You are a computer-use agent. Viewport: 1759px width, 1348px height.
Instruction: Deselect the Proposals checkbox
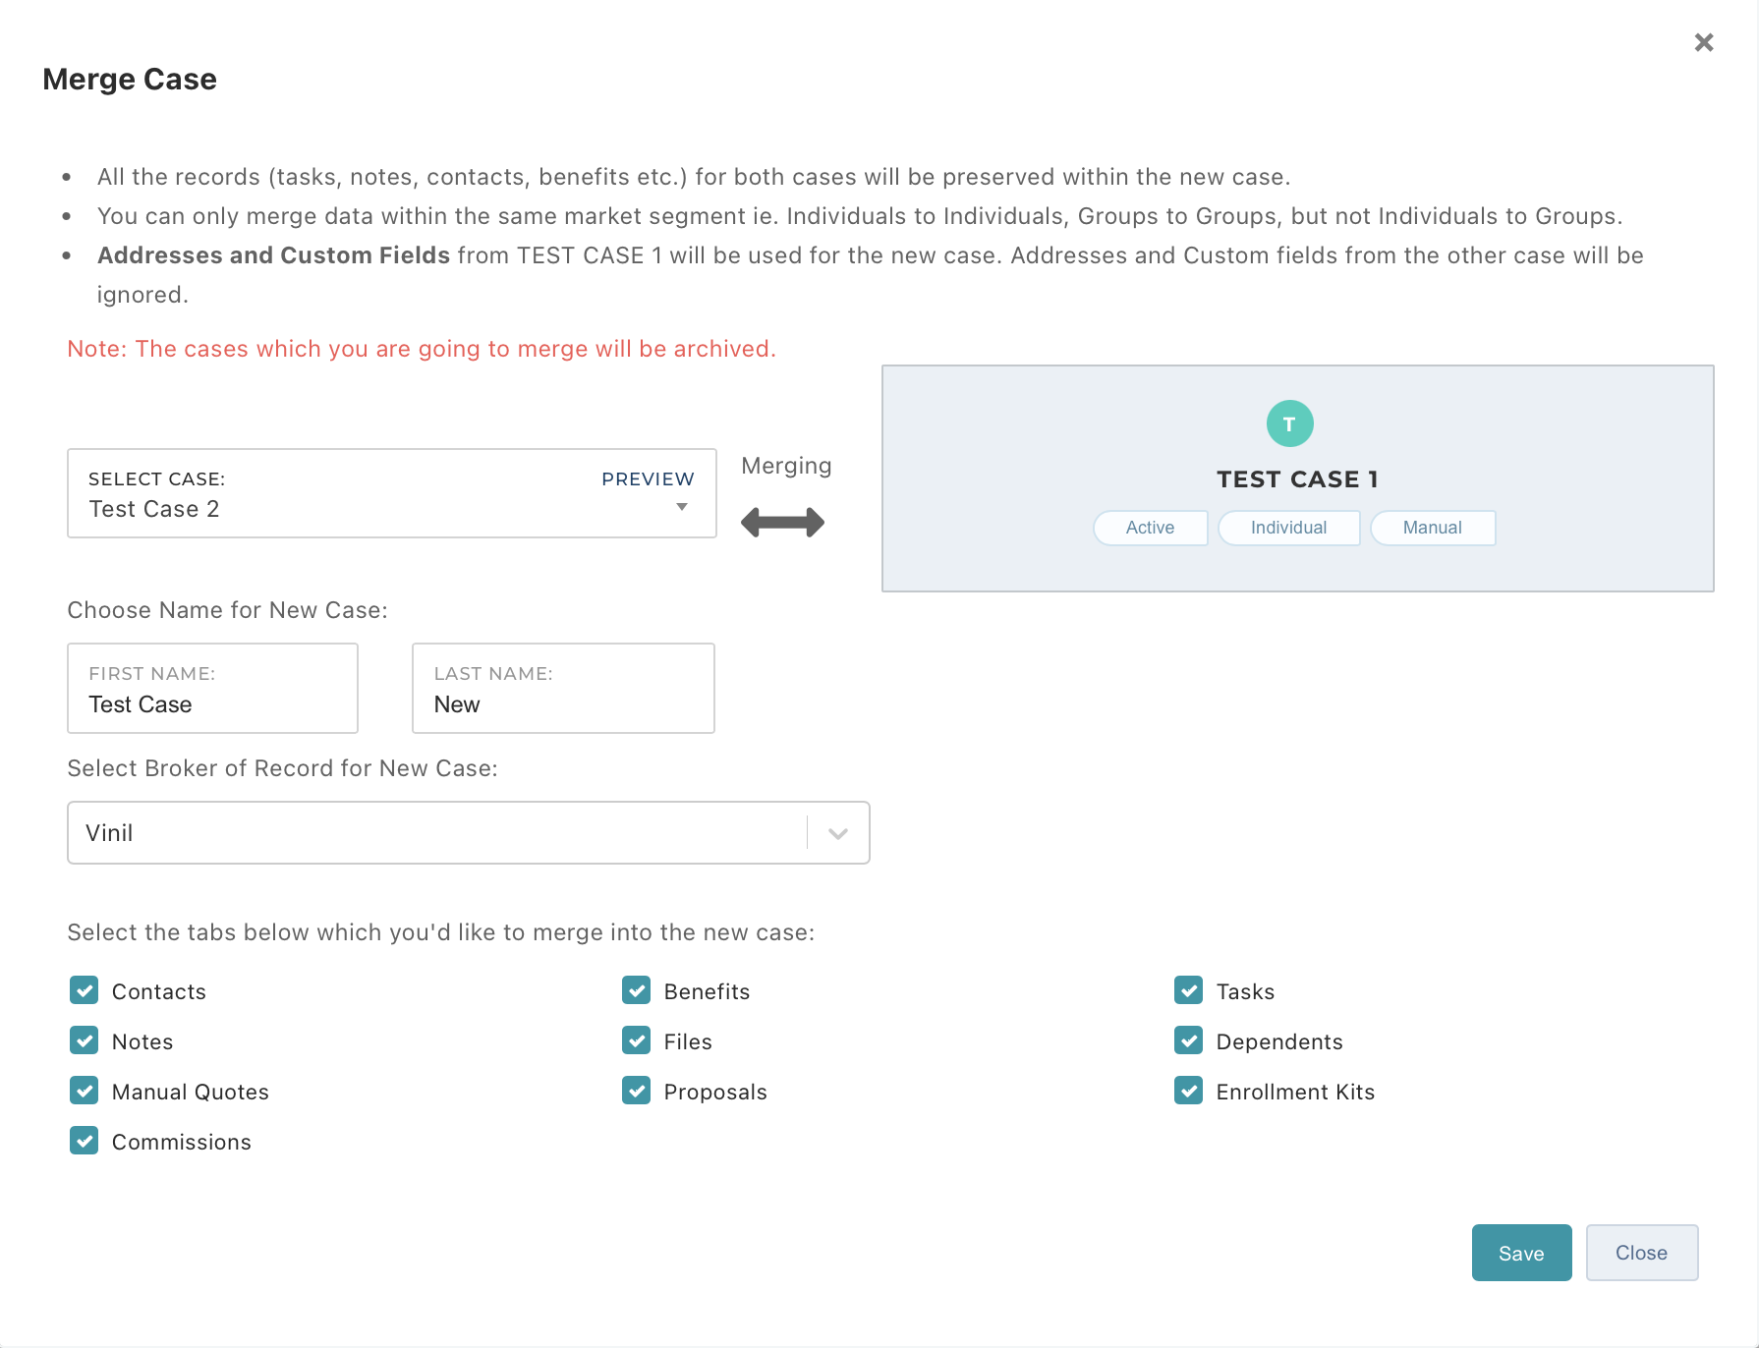click(x=637, y=1091)
